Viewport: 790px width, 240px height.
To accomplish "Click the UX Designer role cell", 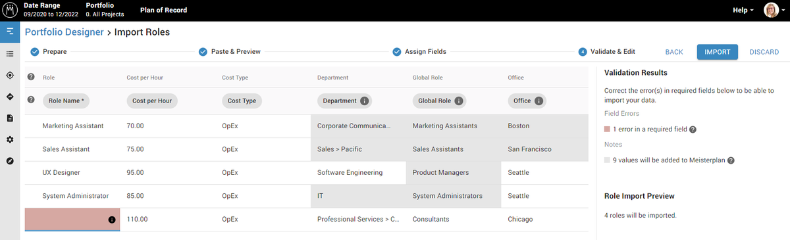I will [x=72, y=173].
